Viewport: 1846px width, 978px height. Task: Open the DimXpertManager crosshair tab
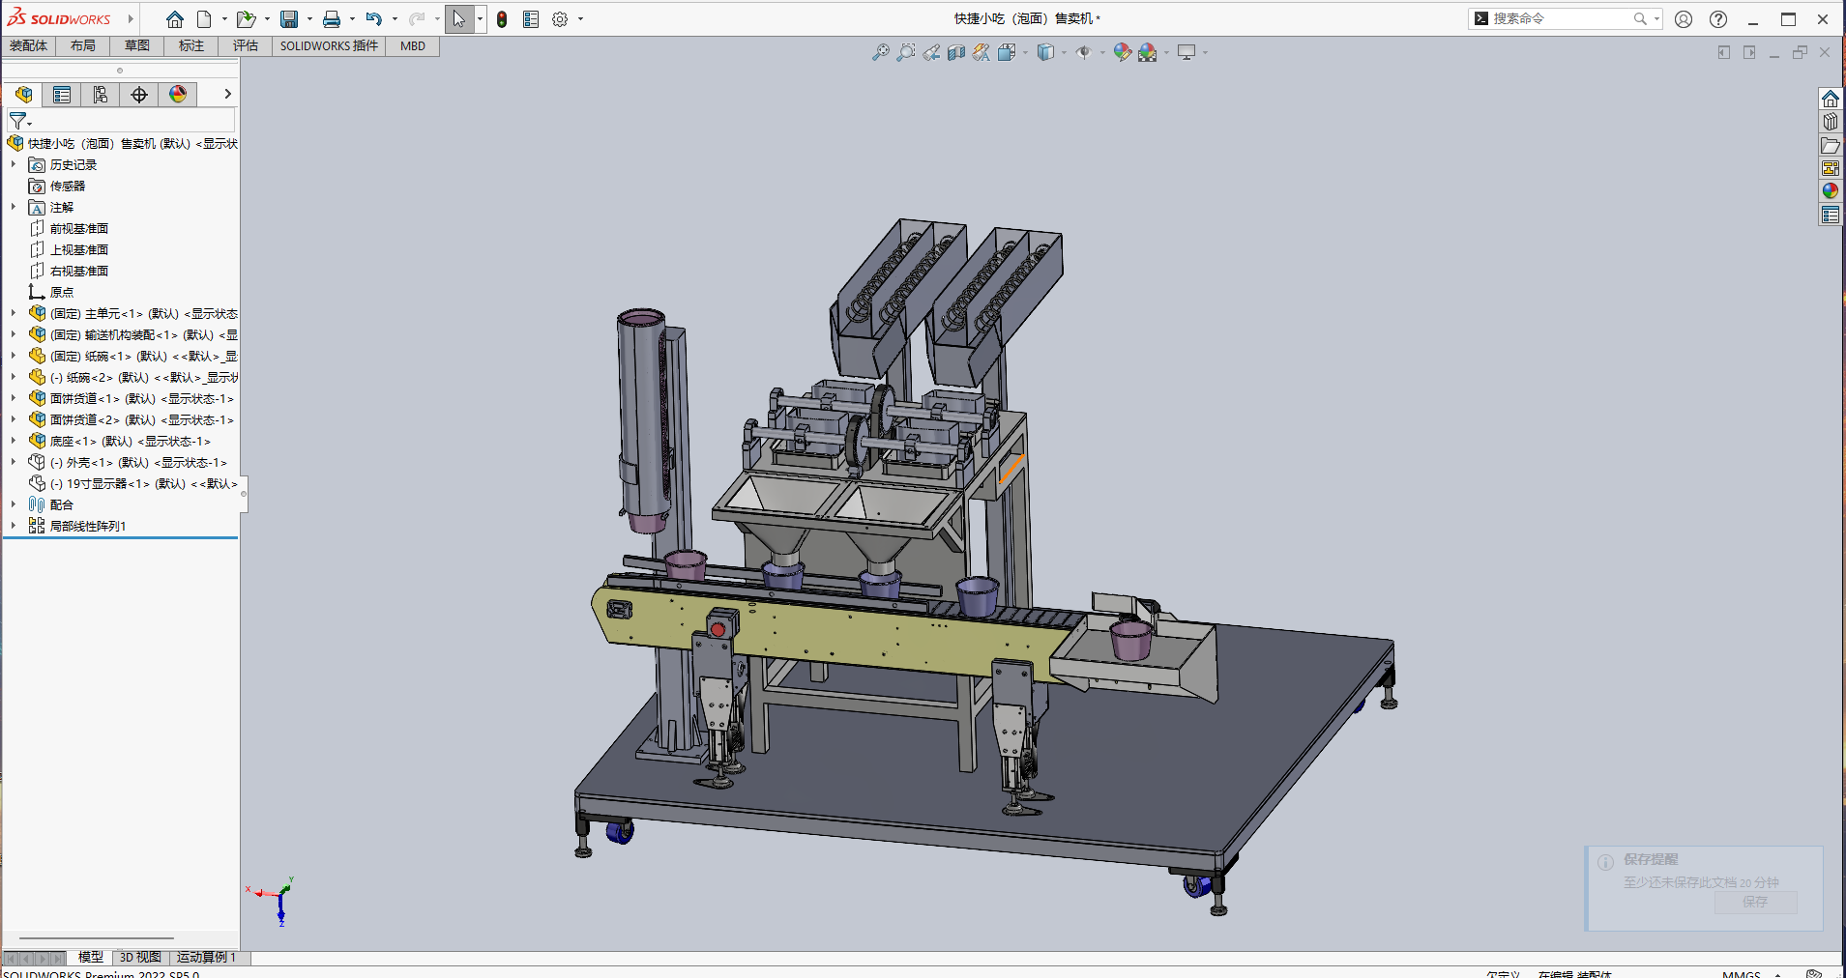139,94
